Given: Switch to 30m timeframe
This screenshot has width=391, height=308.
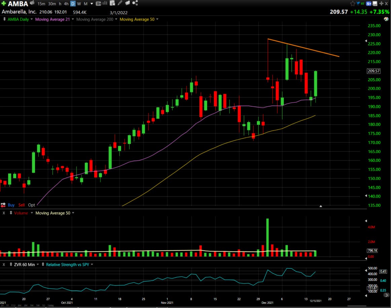Looking at the screenshot, I should click(x=52, y=4).
